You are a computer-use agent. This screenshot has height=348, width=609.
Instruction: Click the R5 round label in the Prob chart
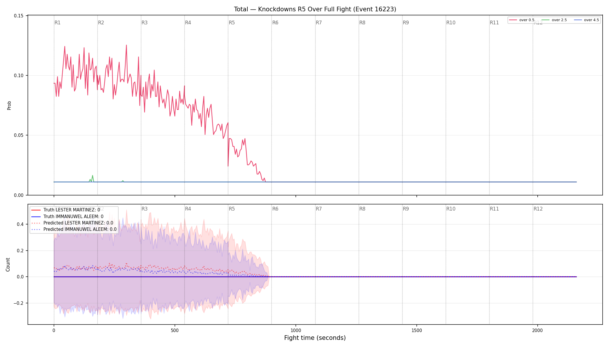point(232,23)
